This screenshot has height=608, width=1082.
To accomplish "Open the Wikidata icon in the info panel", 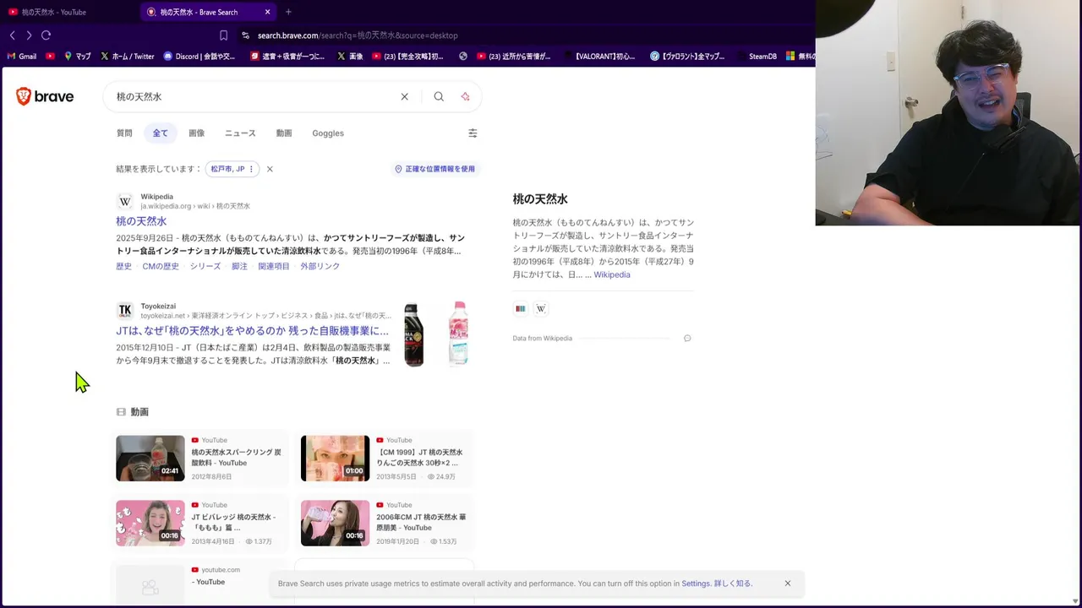I will point(521,308).
